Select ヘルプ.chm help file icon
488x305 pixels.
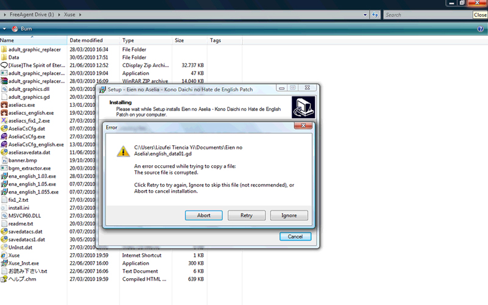click(x=4, y=279)
